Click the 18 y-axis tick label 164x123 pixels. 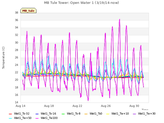pyautogui.click(x=16, y=88)
